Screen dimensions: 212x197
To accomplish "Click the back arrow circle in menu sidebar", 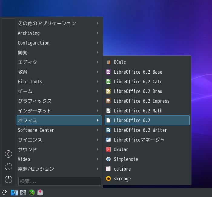I will click(x=8, y=154).
